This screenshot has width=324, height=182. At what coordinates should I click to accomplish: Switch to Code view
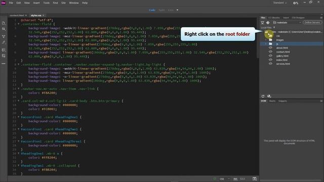(152, 10)
